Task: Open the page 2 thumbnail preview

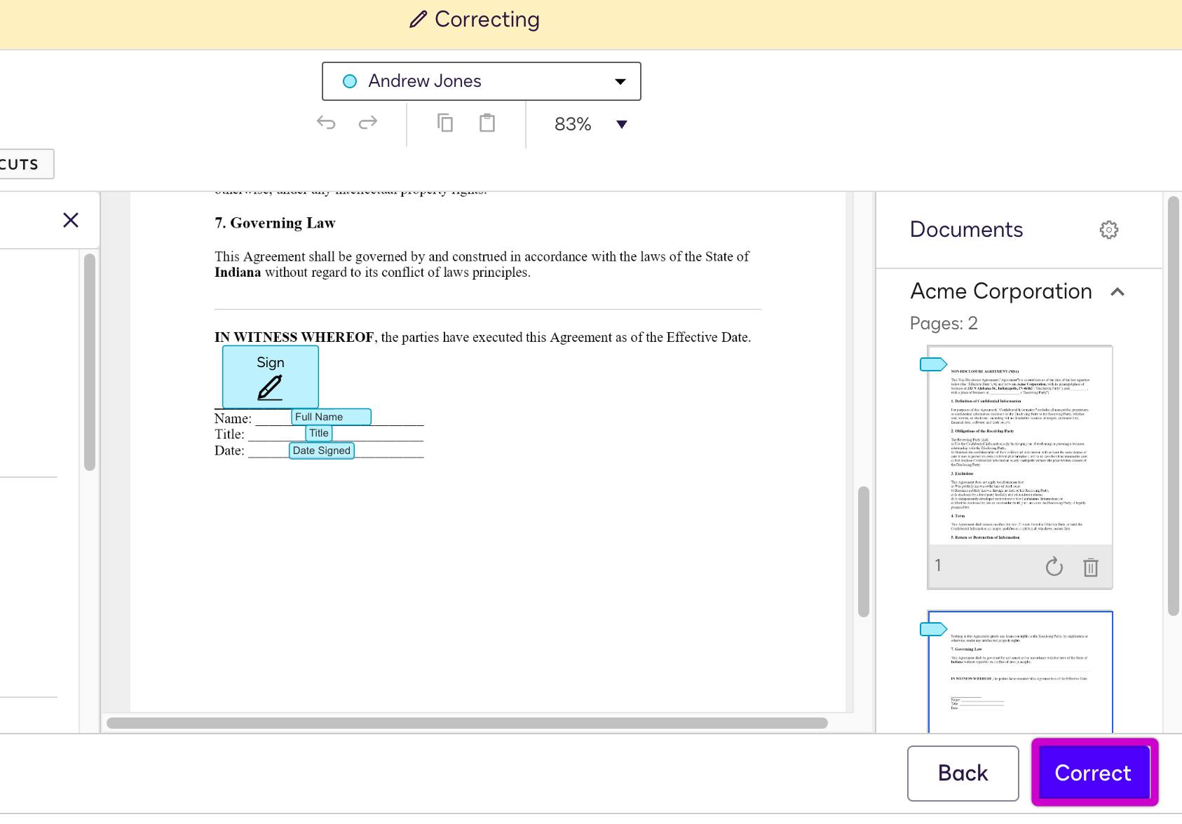Action: click(1020, 671)
